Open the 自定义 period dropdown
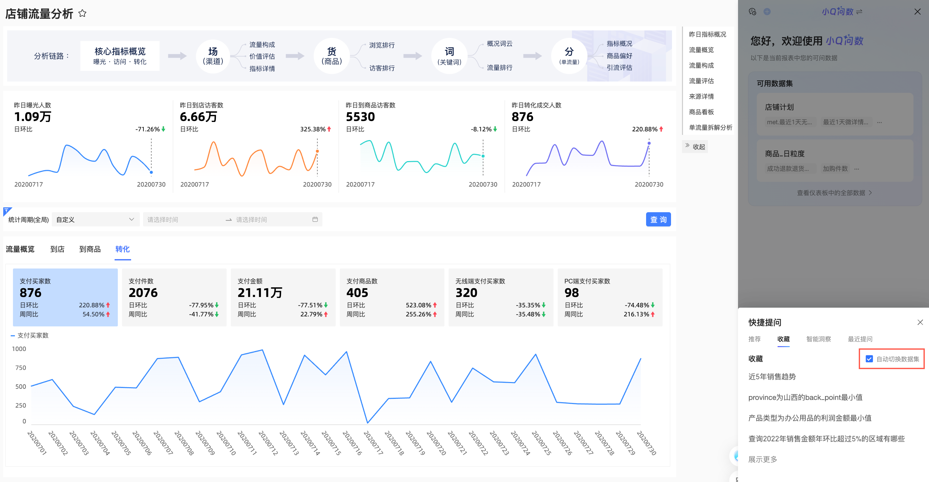The height and width of the screenshot is (482, 929). 95,219
